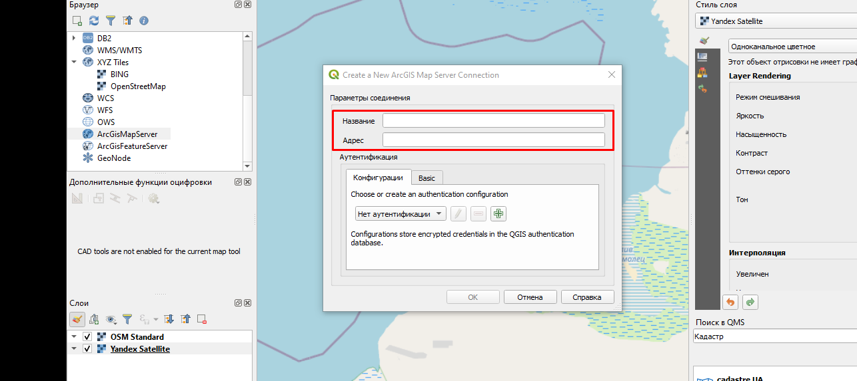Screen dimensions: 857x381
Task: Open Layer Styling from Layers toolbar
Action: coord(77,319)
